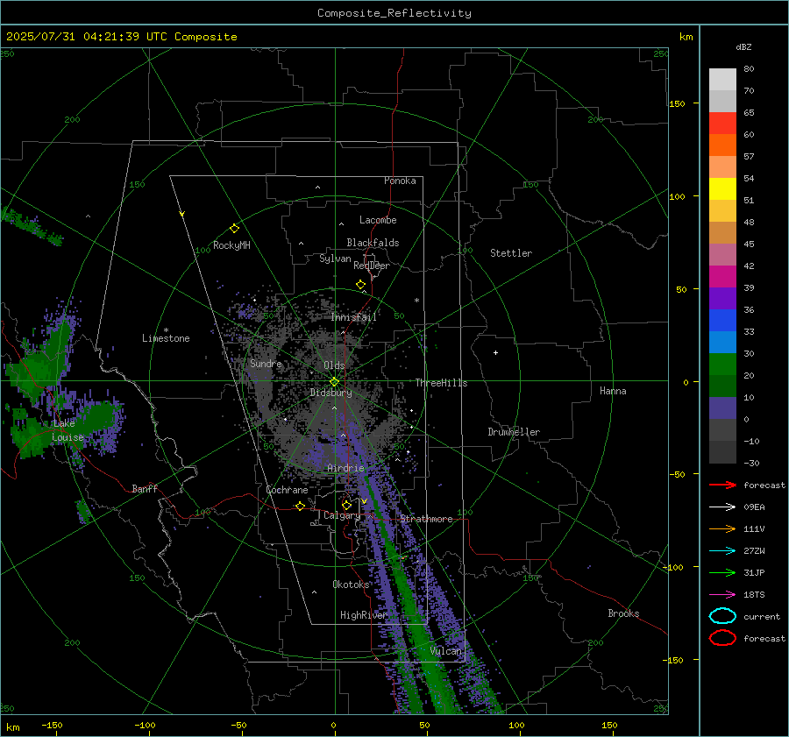Click the Brooks town label
Viewport: 789px width, 737px height.
click(623, 613)
